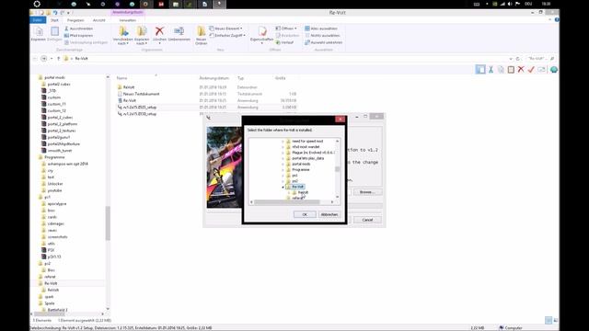Click Alles auswählen in the ribbon
The image size is (589, 331).
click(x=321, y=29)
